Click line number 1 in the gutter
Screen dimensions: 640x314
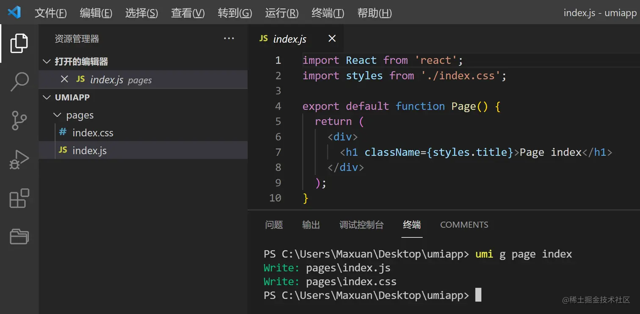pyautogui.click(x=278, y=61)
